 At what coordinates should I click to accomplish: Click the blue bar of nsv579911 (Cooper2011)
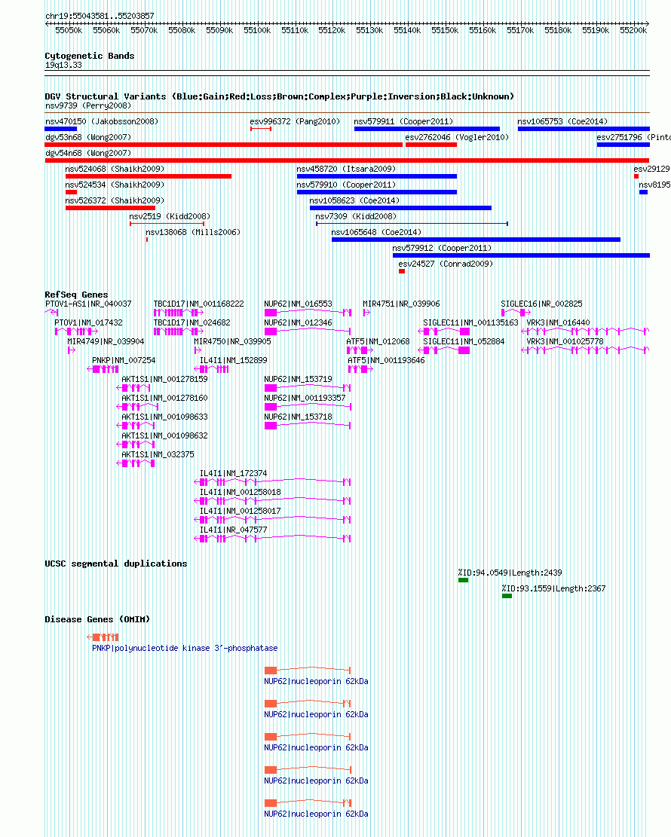pyautogui.click(x=427, y=129)
